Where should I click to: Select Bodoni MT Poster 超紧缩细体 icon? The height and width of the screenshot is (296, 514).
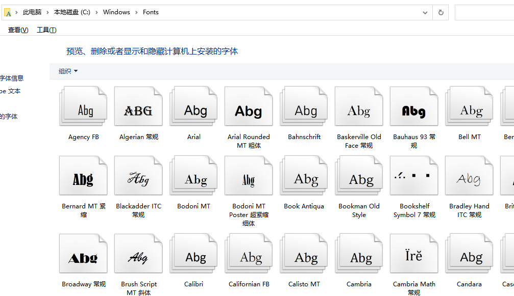click(x=249, y=175)
